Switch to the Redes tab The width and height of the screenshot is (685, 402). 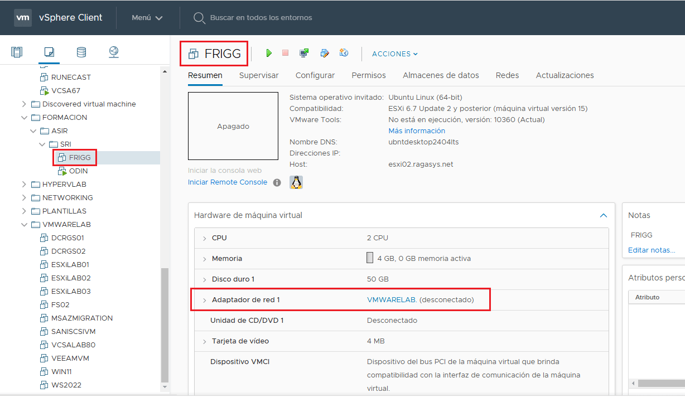click(507, 75)
